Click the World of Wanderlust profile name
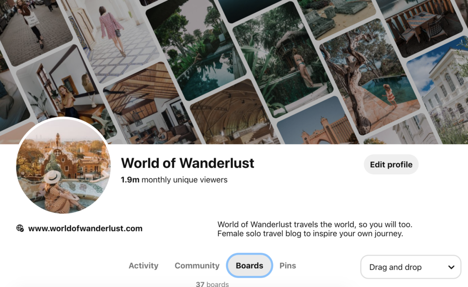The image size is (468, 287). pyautogui.click(x=187, y=163)
